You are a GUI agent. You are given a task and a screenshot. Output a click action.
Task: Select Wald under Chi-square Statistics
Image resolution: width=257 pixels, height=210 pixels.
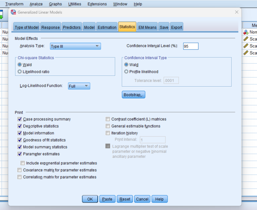[20, 65]
